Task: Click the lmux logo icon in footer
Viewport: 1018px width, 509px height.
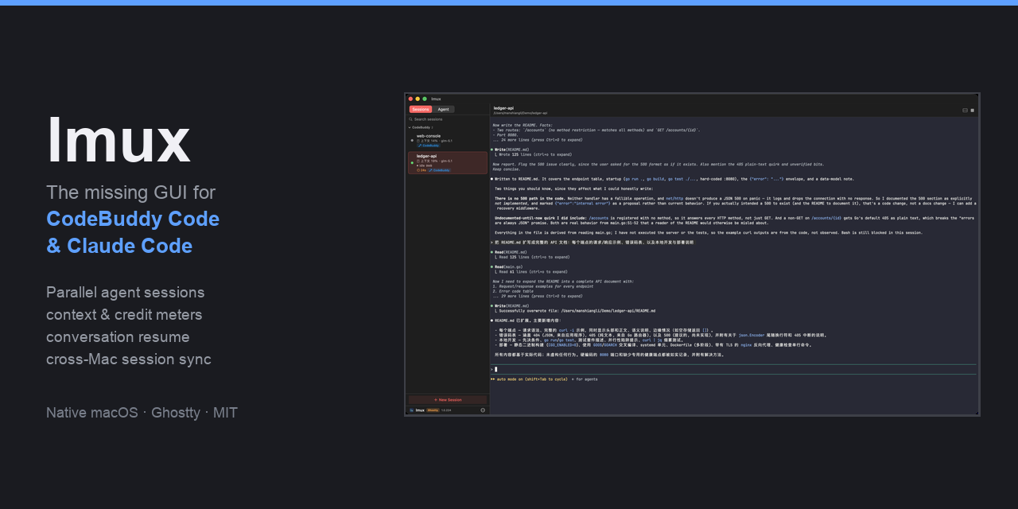Action: click(411, 410)
